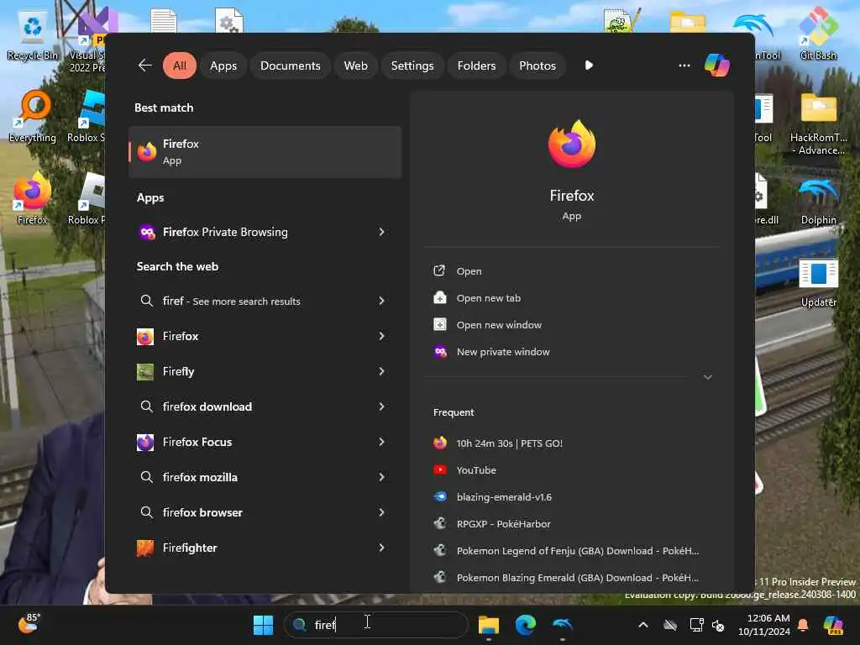The image size is (860, 645).
Task: Expand the Firefox web result chevron
Action: click(382, 336)
